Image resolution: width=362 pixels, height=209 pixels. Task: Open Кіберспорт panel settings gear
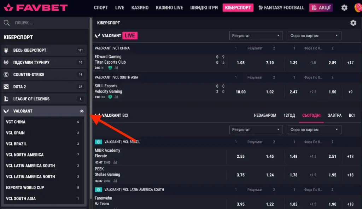[353, 23]
